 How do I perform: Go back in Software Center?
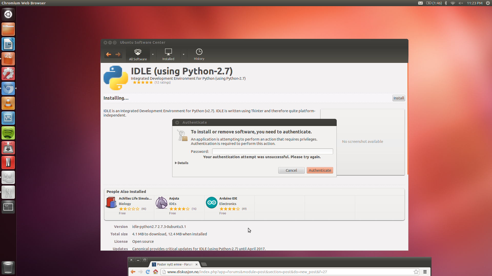click(109, 54)
